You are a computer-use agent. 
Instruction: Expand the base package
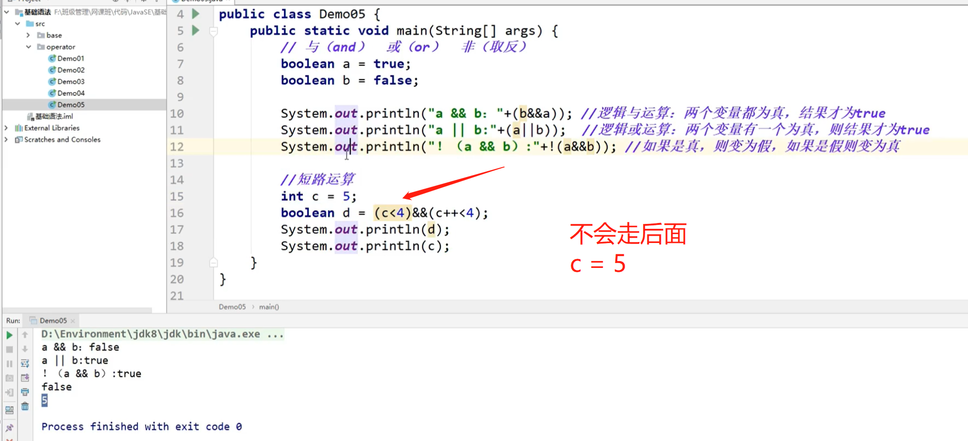pyautogui.click(x=28, y=35)
